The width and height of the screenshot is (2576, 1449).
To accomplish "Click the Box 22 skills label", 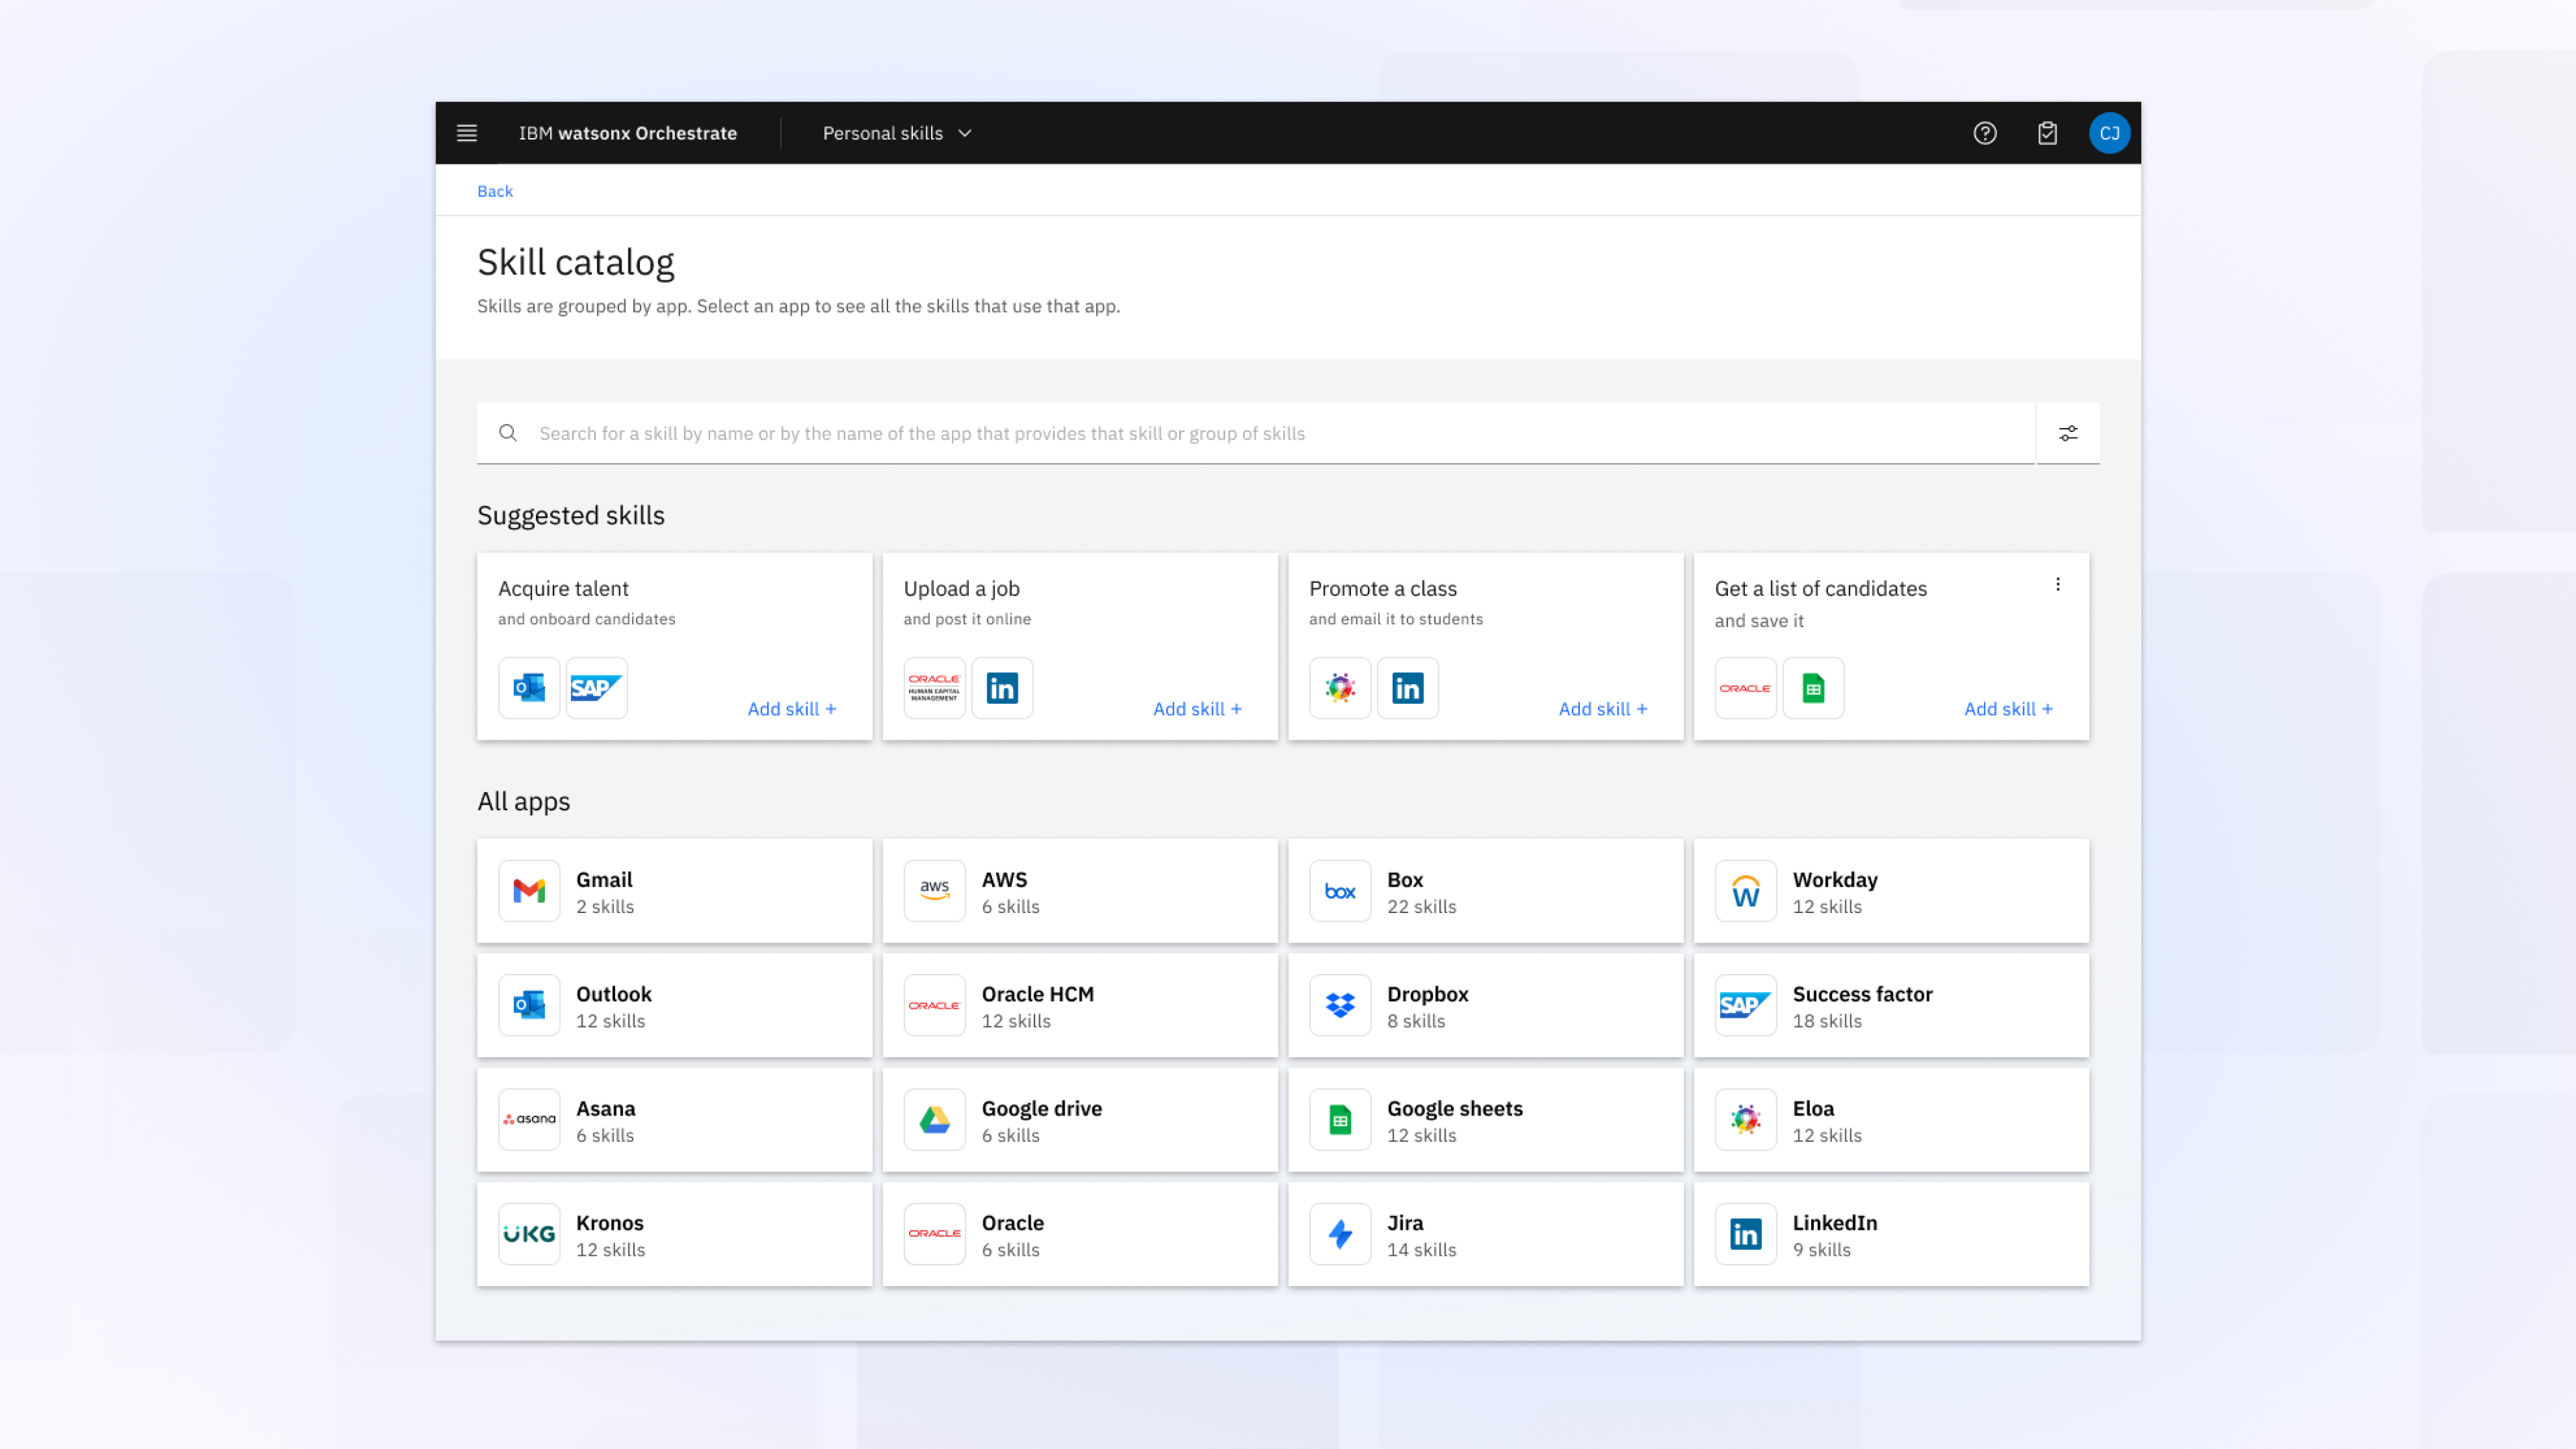I will click(x=1421, y=907).
